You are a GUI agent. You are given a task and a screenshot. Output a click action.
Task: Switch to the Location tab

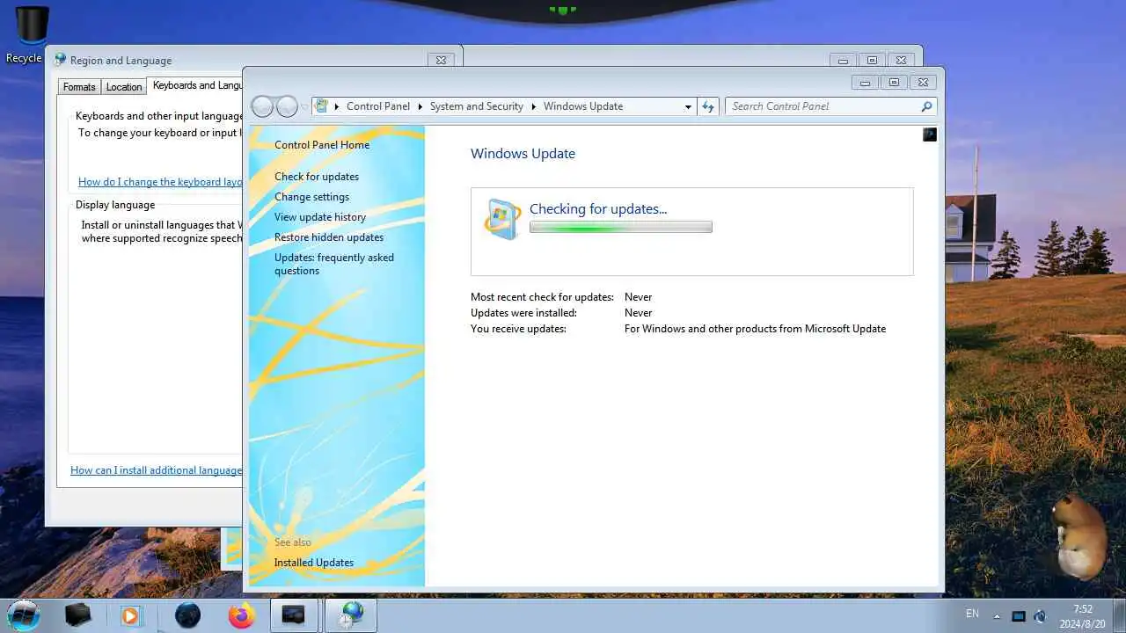[x=124, y=87]
